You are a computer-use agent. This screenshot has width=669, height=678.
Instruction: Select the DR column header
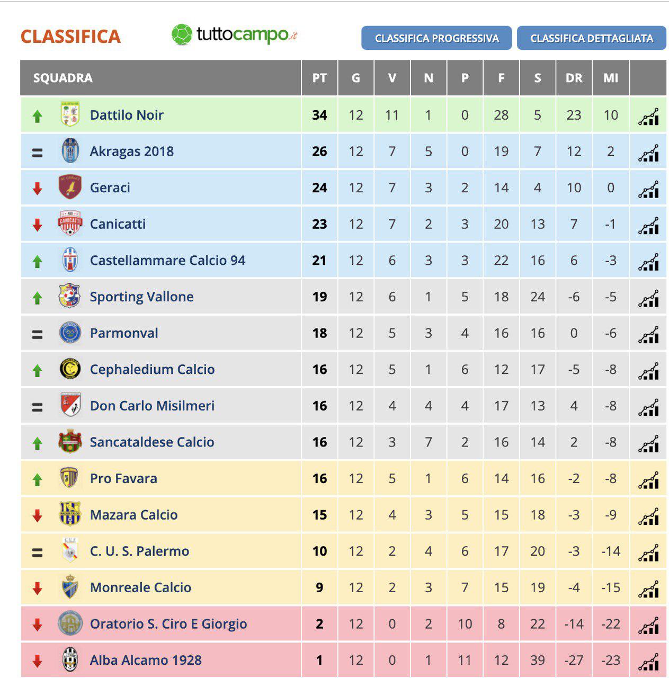tap(574, 78)
